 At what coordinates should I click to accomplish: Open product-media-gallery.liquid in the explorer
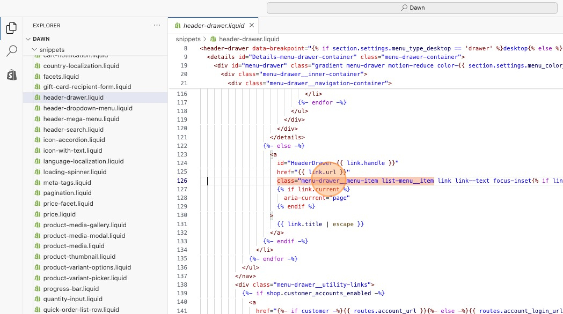(x=85, y=225)
